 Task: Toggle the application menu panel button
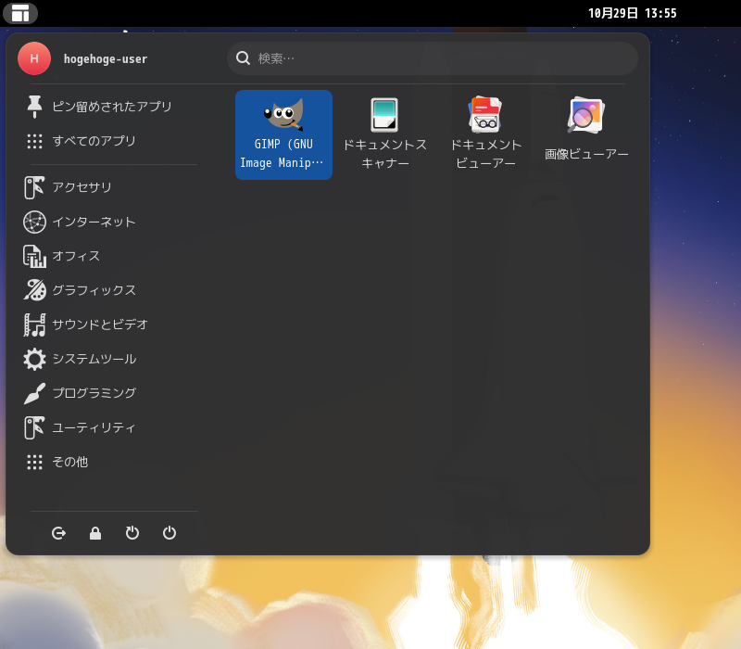pyautogui.click(x=19, y=13)
